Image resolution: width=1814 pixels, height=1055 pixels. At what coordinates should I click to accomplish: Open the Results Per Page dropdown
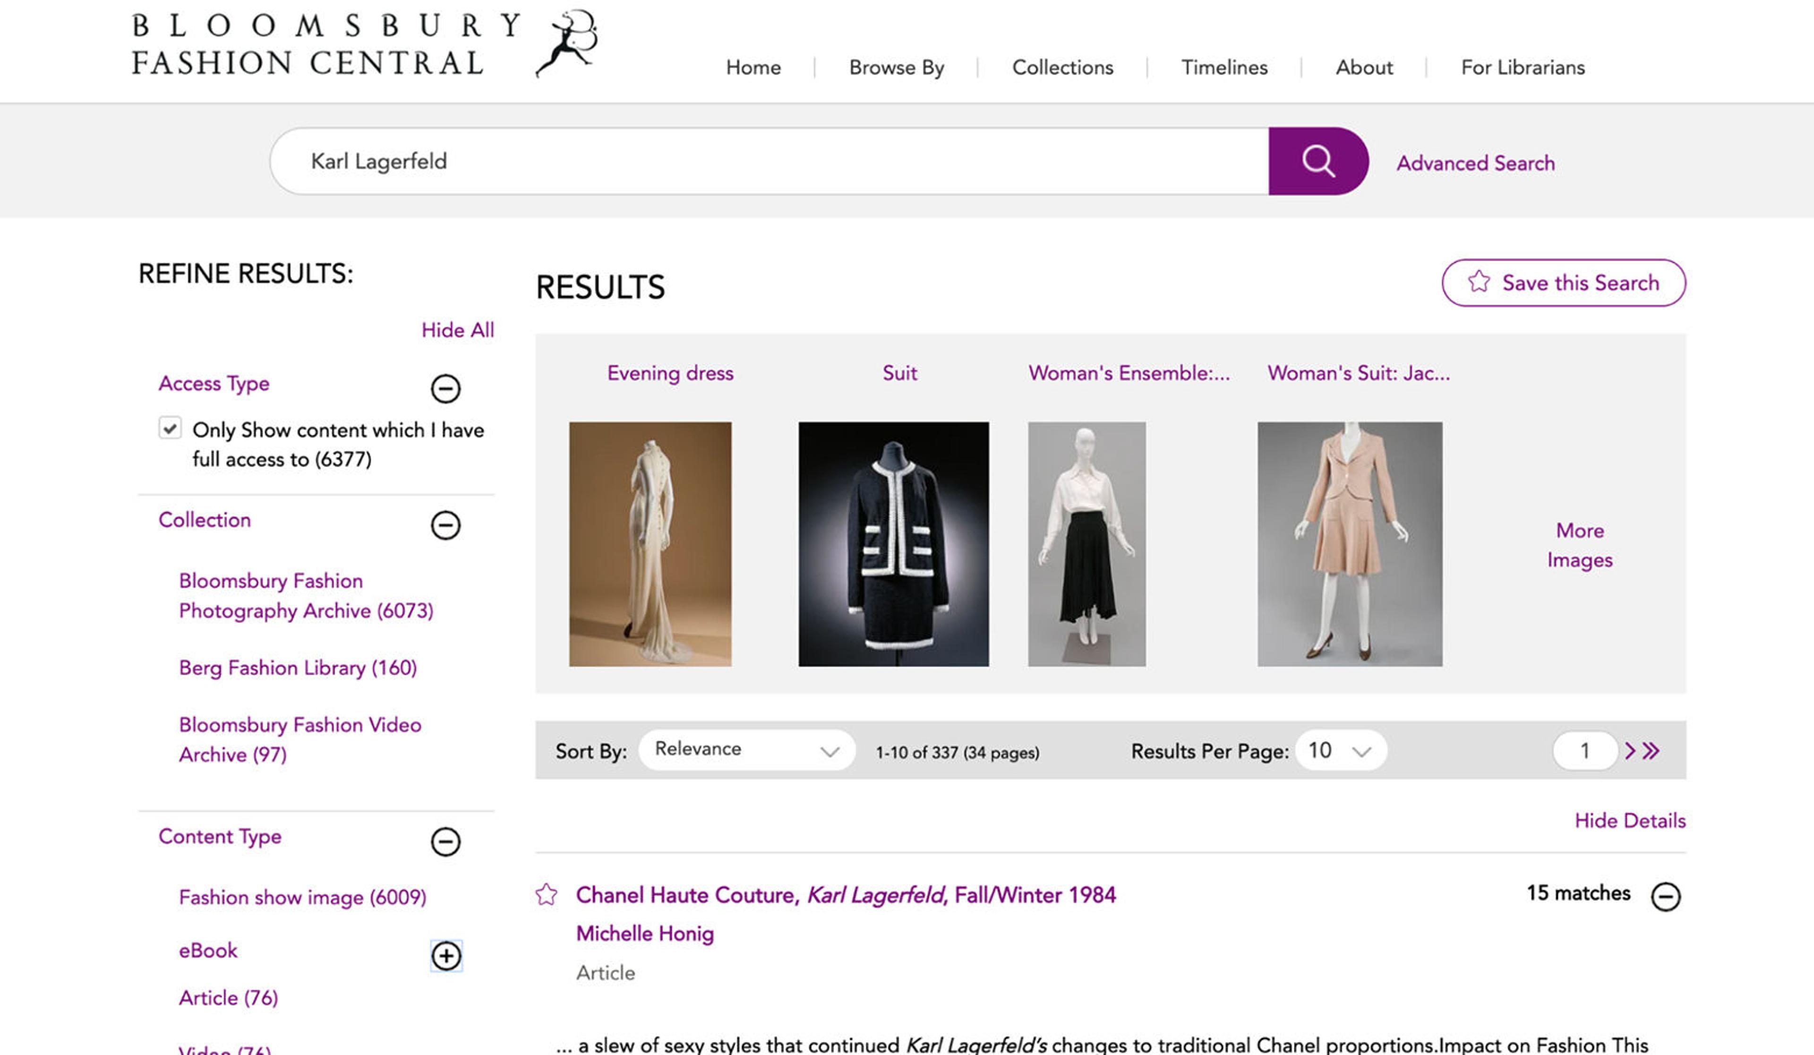(1340, 750)
